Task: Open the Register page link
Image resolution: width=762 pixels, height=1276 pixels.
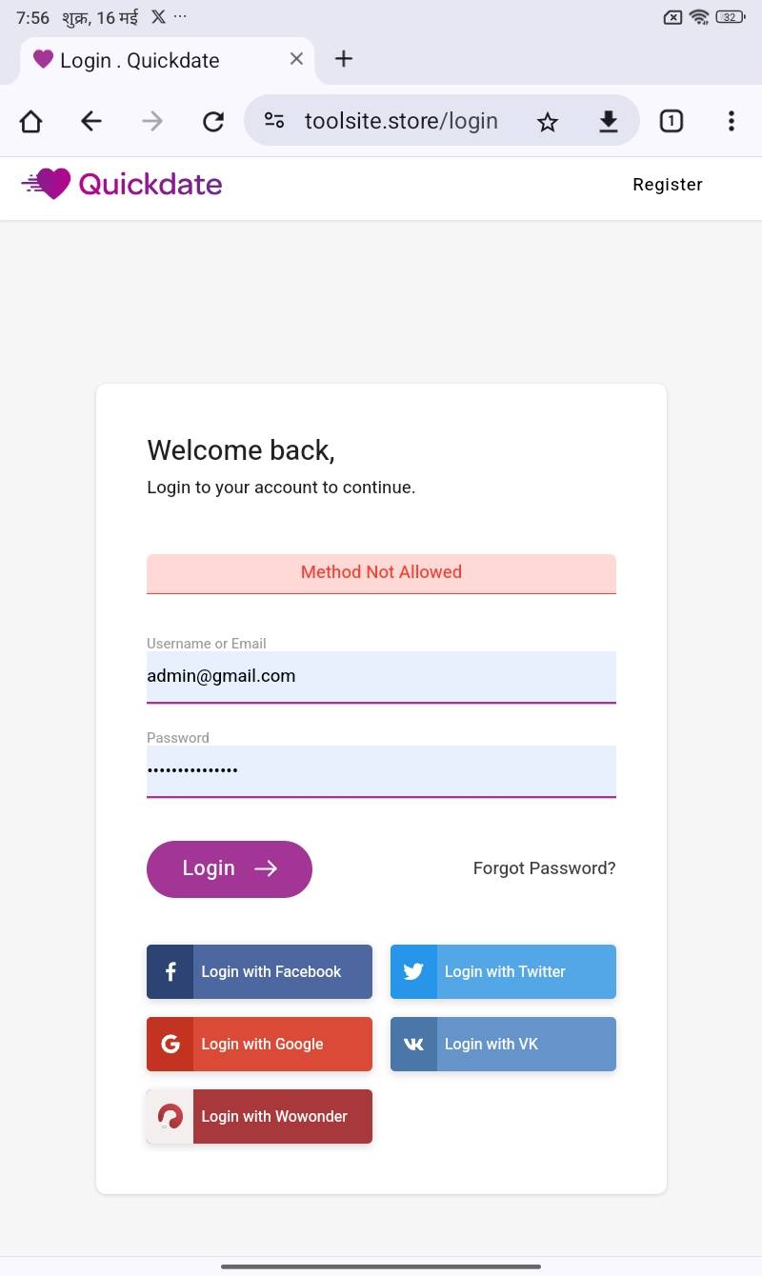Action: pyautogui.click(x=667, y=185)
